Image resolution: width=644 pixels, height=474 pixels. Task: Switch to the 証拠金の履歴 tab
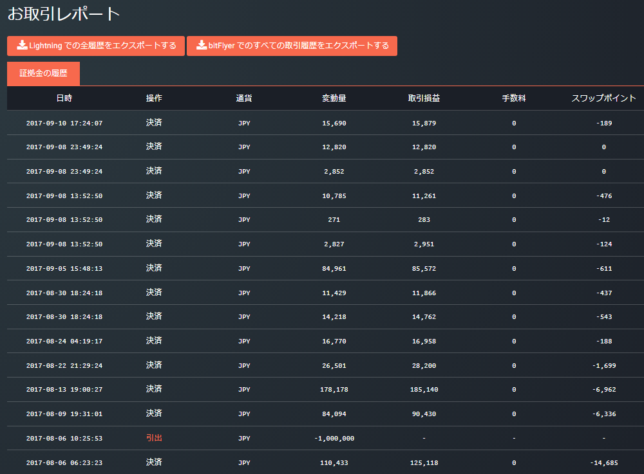pyautogui.click(x=43, y=74)
